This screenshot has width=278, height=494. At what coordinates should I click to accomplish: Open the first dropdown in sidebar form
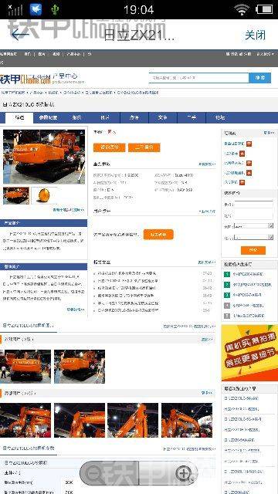click(x=253, y=226)
